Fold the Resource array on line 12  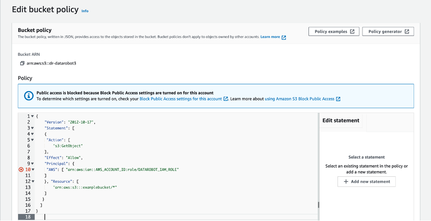(x=32, y=181)
